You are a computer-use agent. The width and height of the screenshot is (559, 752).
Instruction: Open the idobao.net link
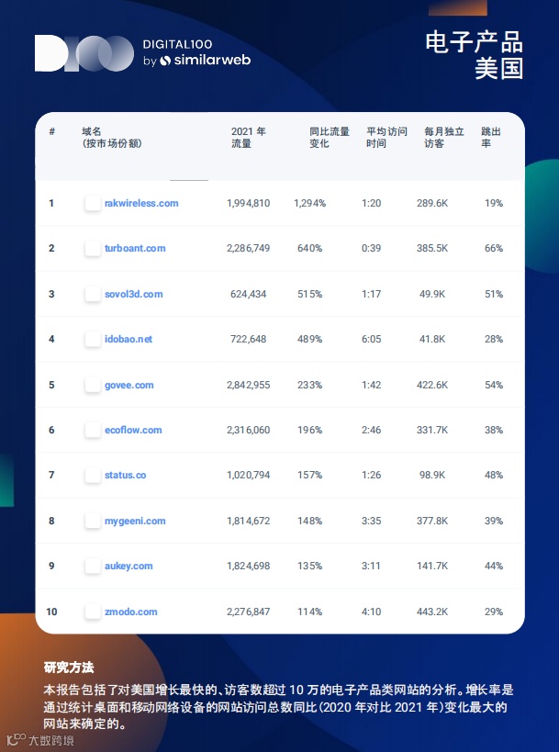click(129, 339)
